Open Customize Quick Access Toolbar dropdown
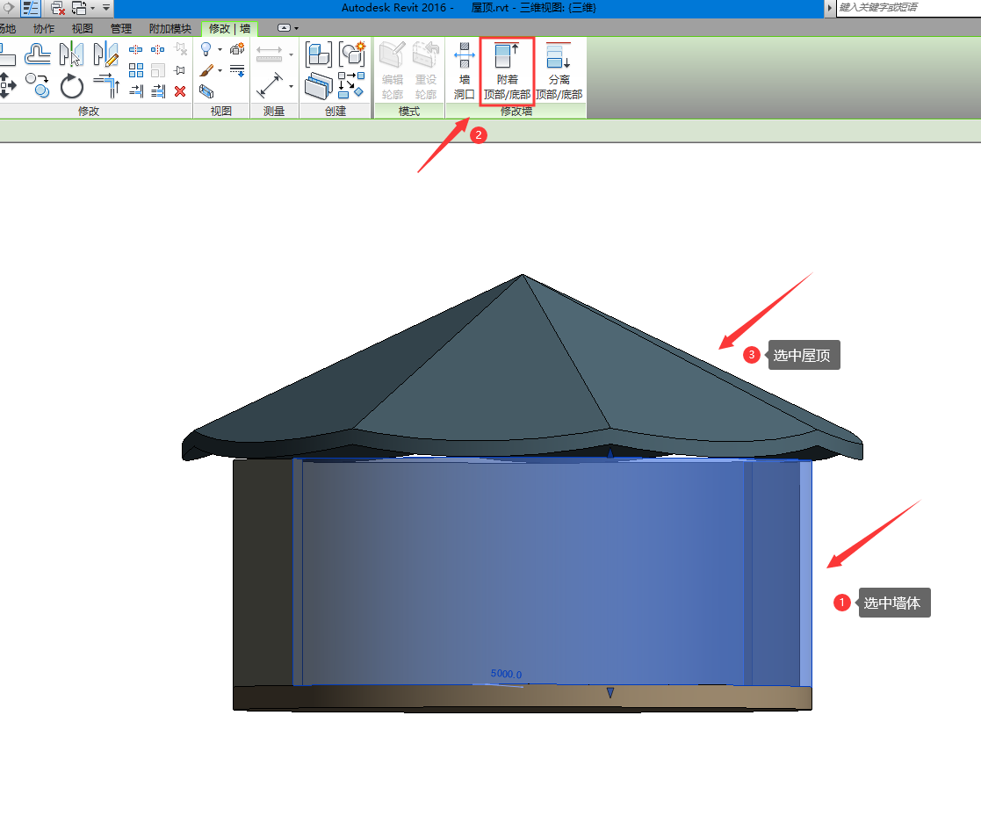The height and width of the screenshot is (831, 981). 106,8
